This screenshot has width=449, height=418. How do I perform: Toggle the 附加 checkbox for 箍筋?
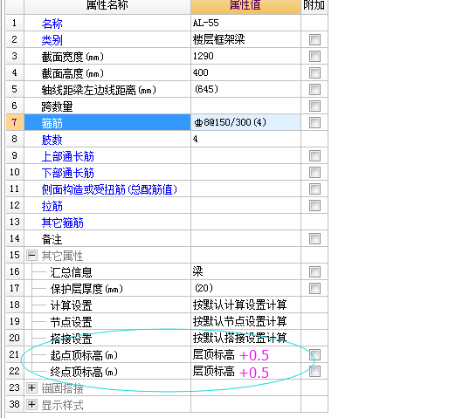click(x=314, y=122)
